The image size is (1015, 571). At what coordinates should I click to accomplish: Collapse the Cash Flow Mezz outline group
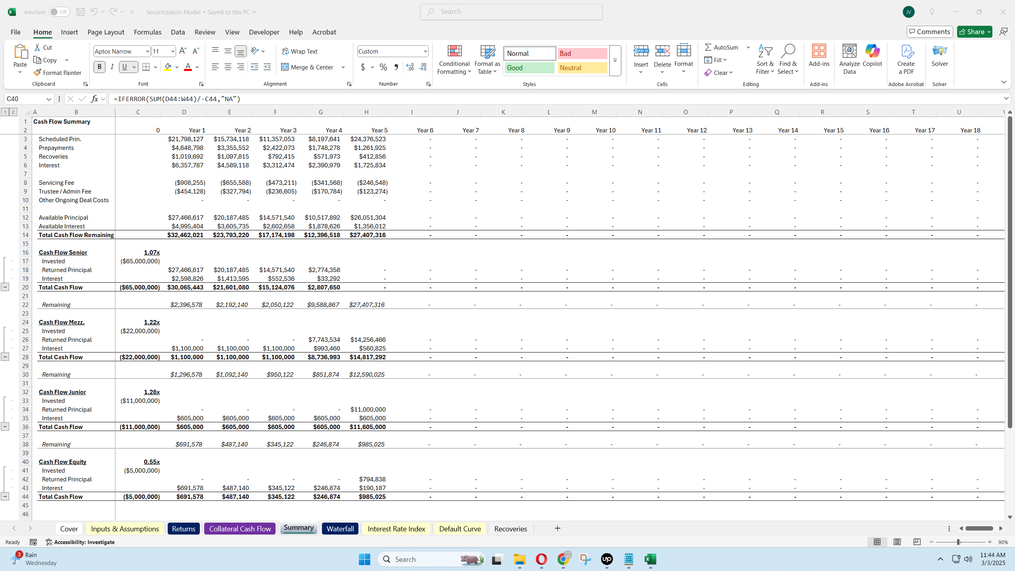(x=5, y=356)
